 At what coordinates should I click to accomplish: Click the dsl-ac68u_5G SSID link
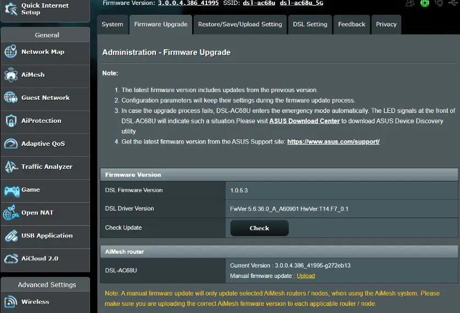301,3
